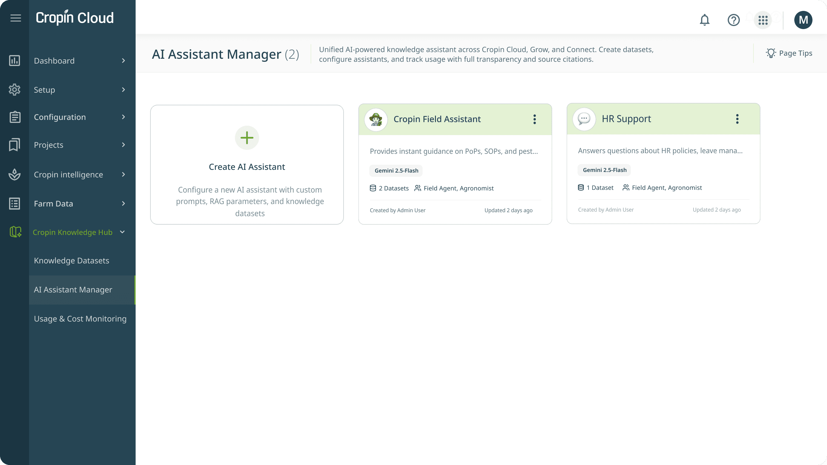Collapse the Cropin Knowledge Hub chevron
Viewport: 827px width, 465px height.
tap(122, 232)
